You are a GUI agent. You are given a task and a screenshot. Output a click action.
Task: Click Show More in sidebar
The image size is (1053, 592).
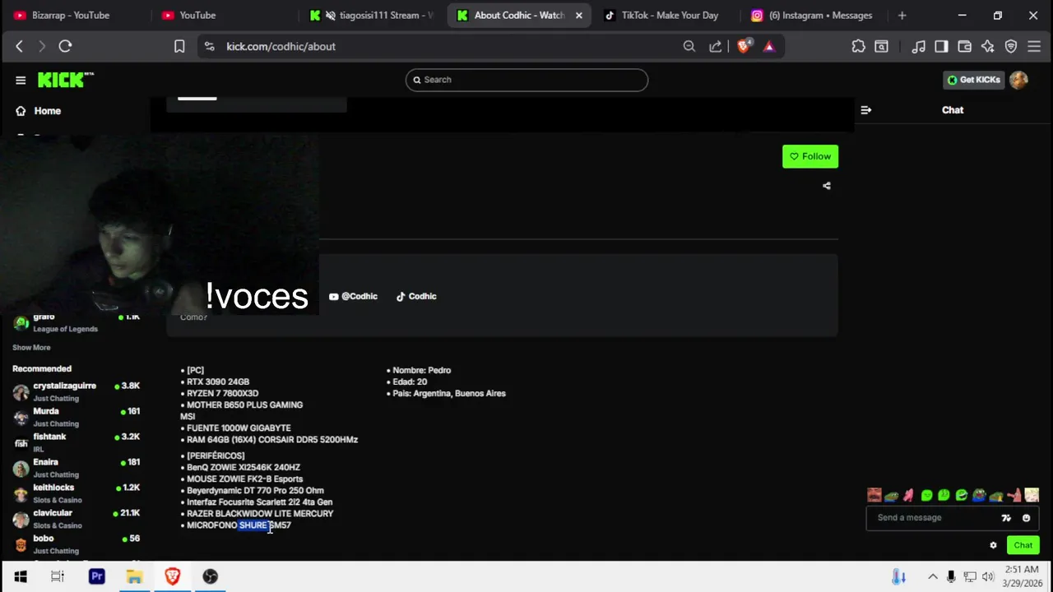pyautogui.click(x=31, y=348)
